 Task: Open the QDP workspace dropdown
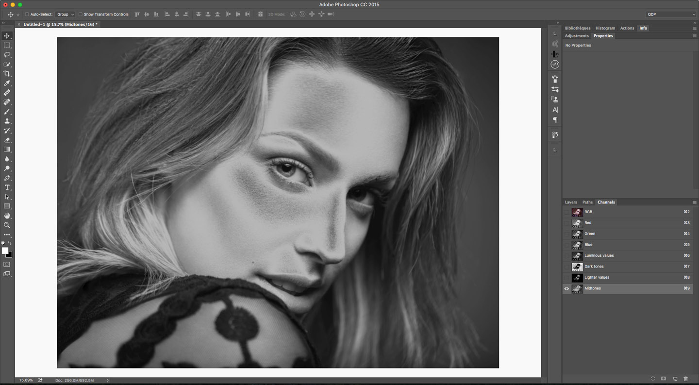pyautogui.click(x=671, y=15)
